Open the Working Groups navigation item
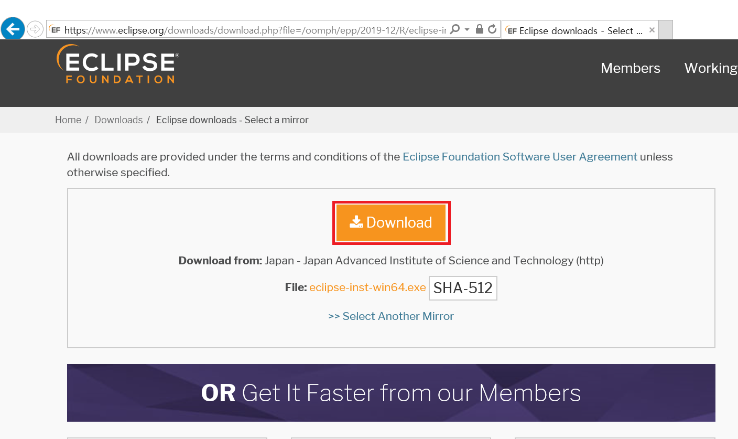Viewport: 738px width, 439px height. (711, 68)
